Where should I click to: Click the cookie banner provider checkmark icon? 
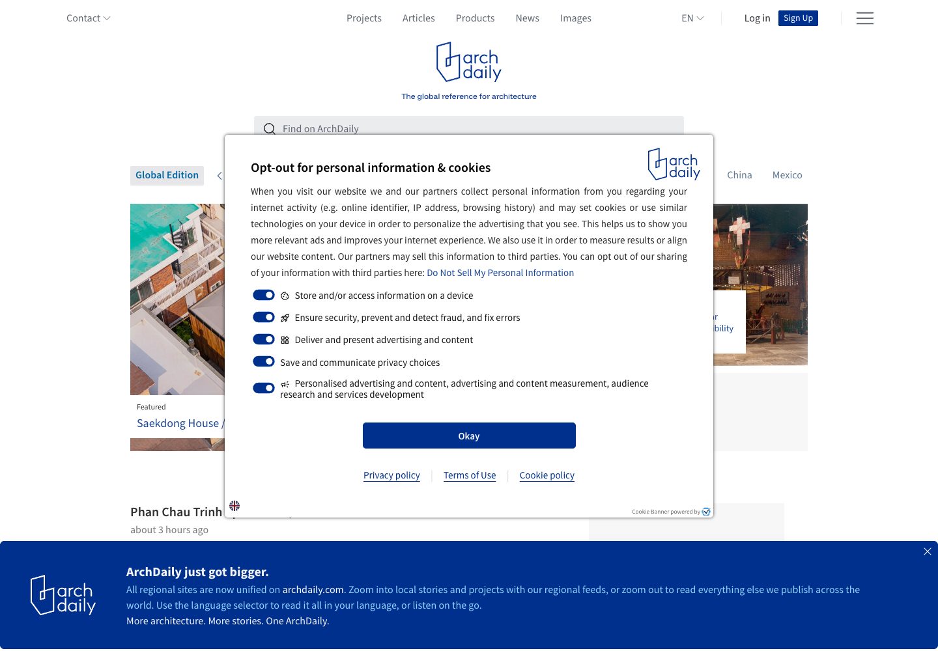click(x=706, y=512)
